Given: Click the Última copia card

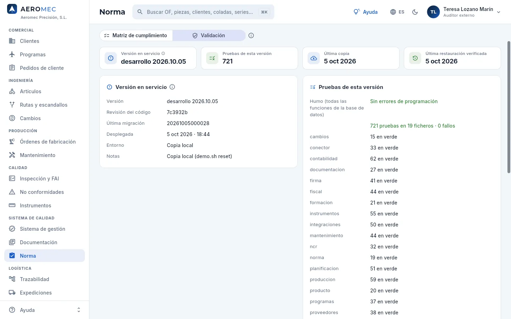Looking at the screenshot, I should [x=351, y=58].
